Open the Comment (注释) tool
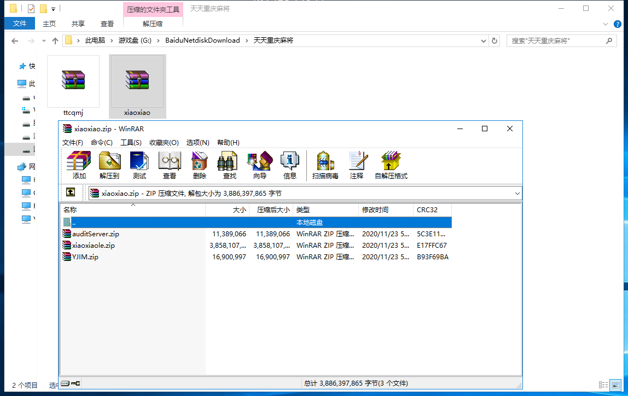628x396 pixels. point(357,165)
